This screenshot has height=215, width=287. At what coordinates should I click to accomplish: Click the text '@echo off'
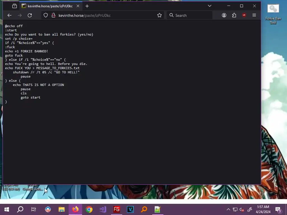click(14, 26)
